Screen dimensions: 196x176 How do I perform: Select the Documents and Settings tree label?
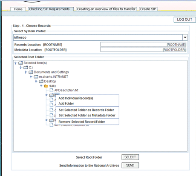pos(51,72)
